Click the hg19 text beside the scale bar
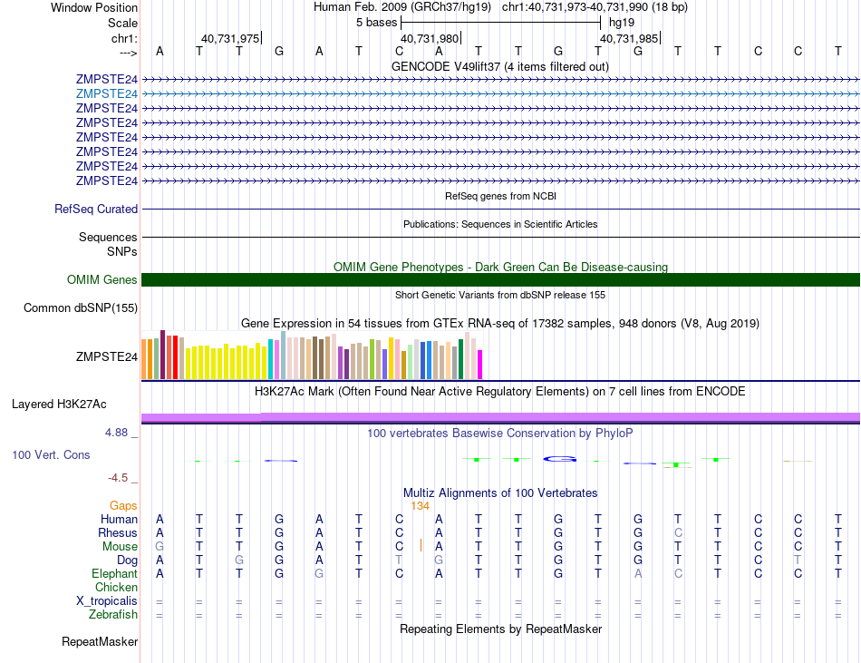The image size is (861, 663). click(x=622, y=23)
